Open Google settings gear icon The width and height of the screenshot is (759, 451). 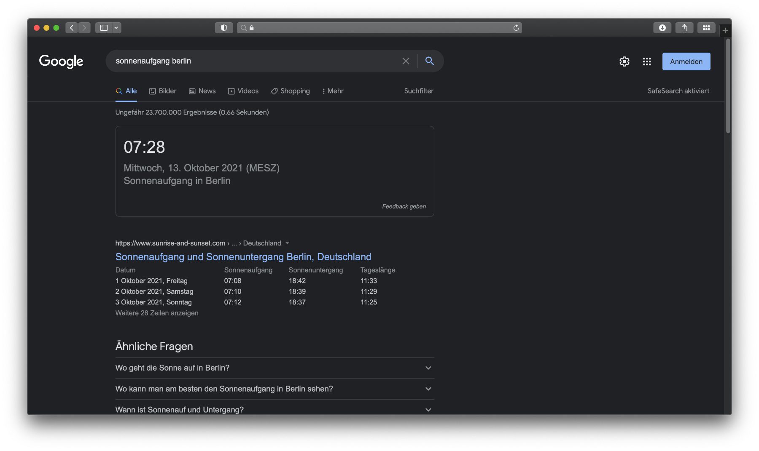pyautogui.click(x=624, y=61)
